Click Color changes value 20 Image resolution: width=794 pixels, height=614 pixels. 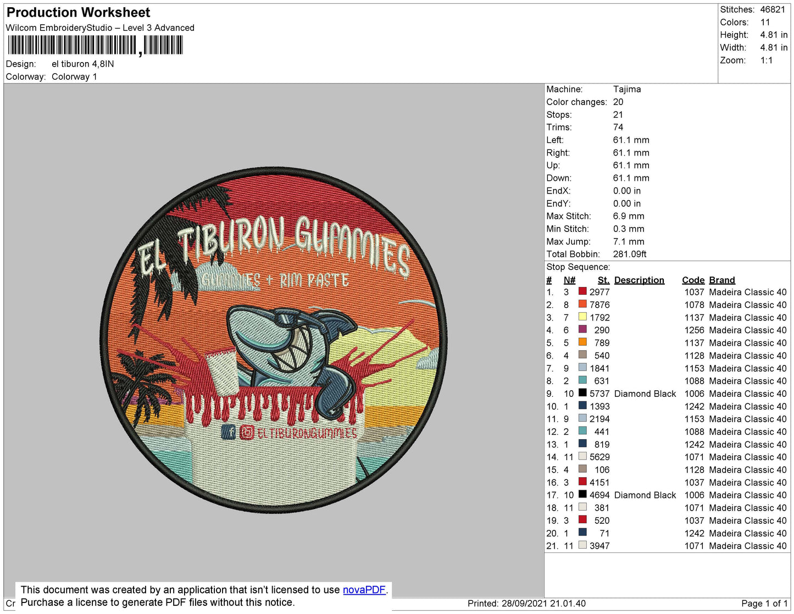click(x=618, y=102)
